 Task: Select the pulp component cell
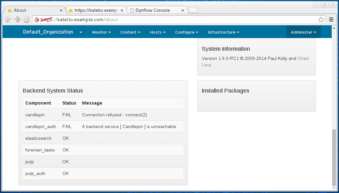tap(29, 162)
